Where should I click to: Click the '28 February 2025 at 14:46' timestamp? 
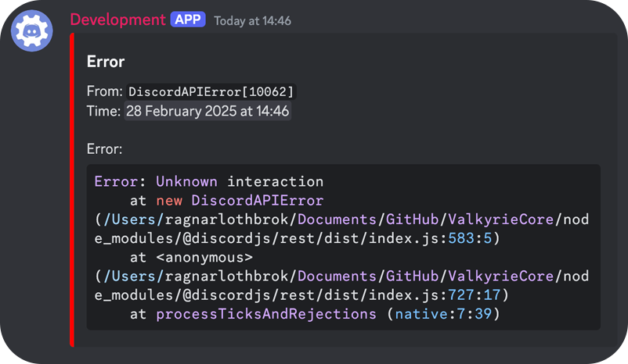point(208,111)
